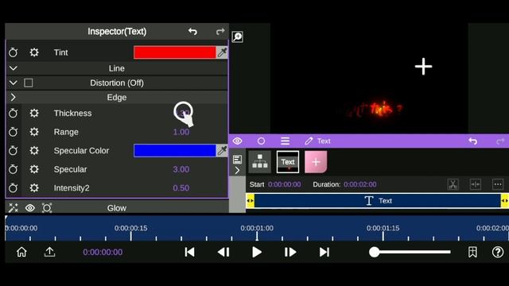Jump to the start of timeline
This screenshot has height=286, width=509.
click(x=189, y=252)
